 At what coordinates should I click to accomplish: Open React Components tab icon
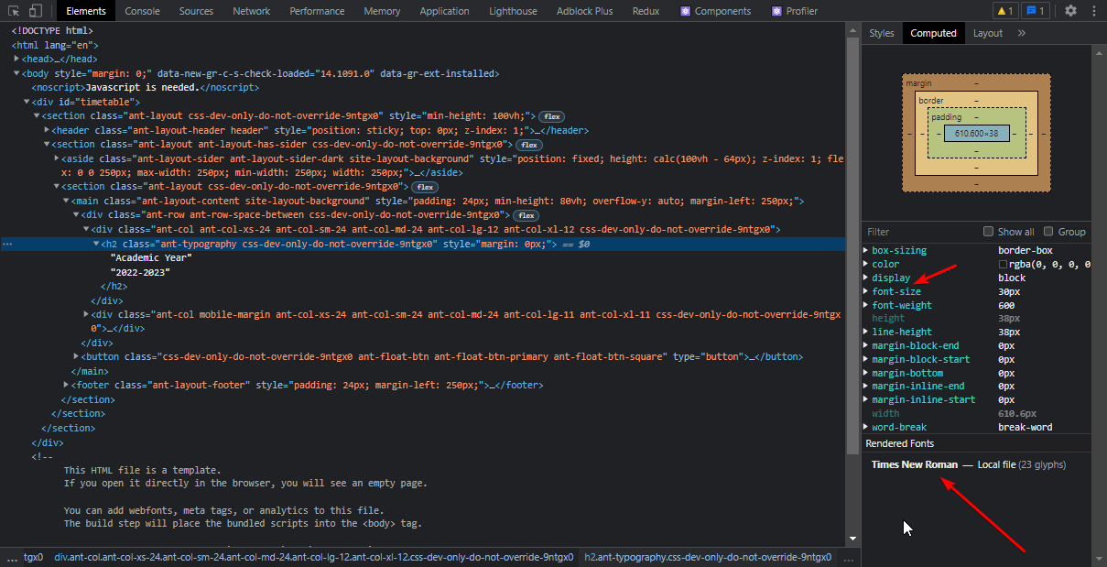[685, 11]
